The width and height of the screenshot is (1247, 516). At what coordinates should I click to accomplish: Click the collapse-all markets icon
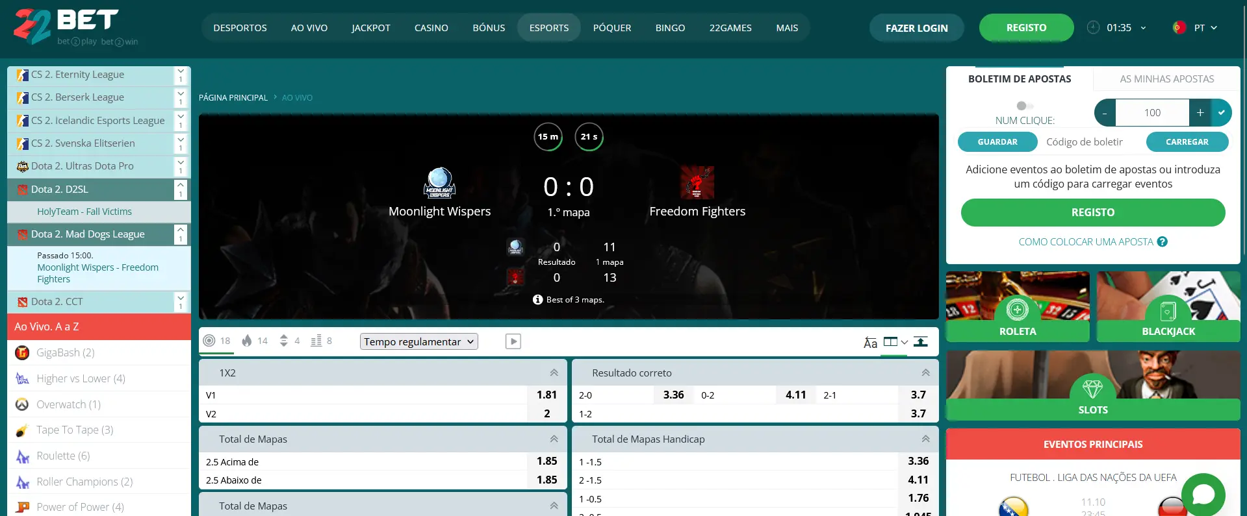[921, 342]
